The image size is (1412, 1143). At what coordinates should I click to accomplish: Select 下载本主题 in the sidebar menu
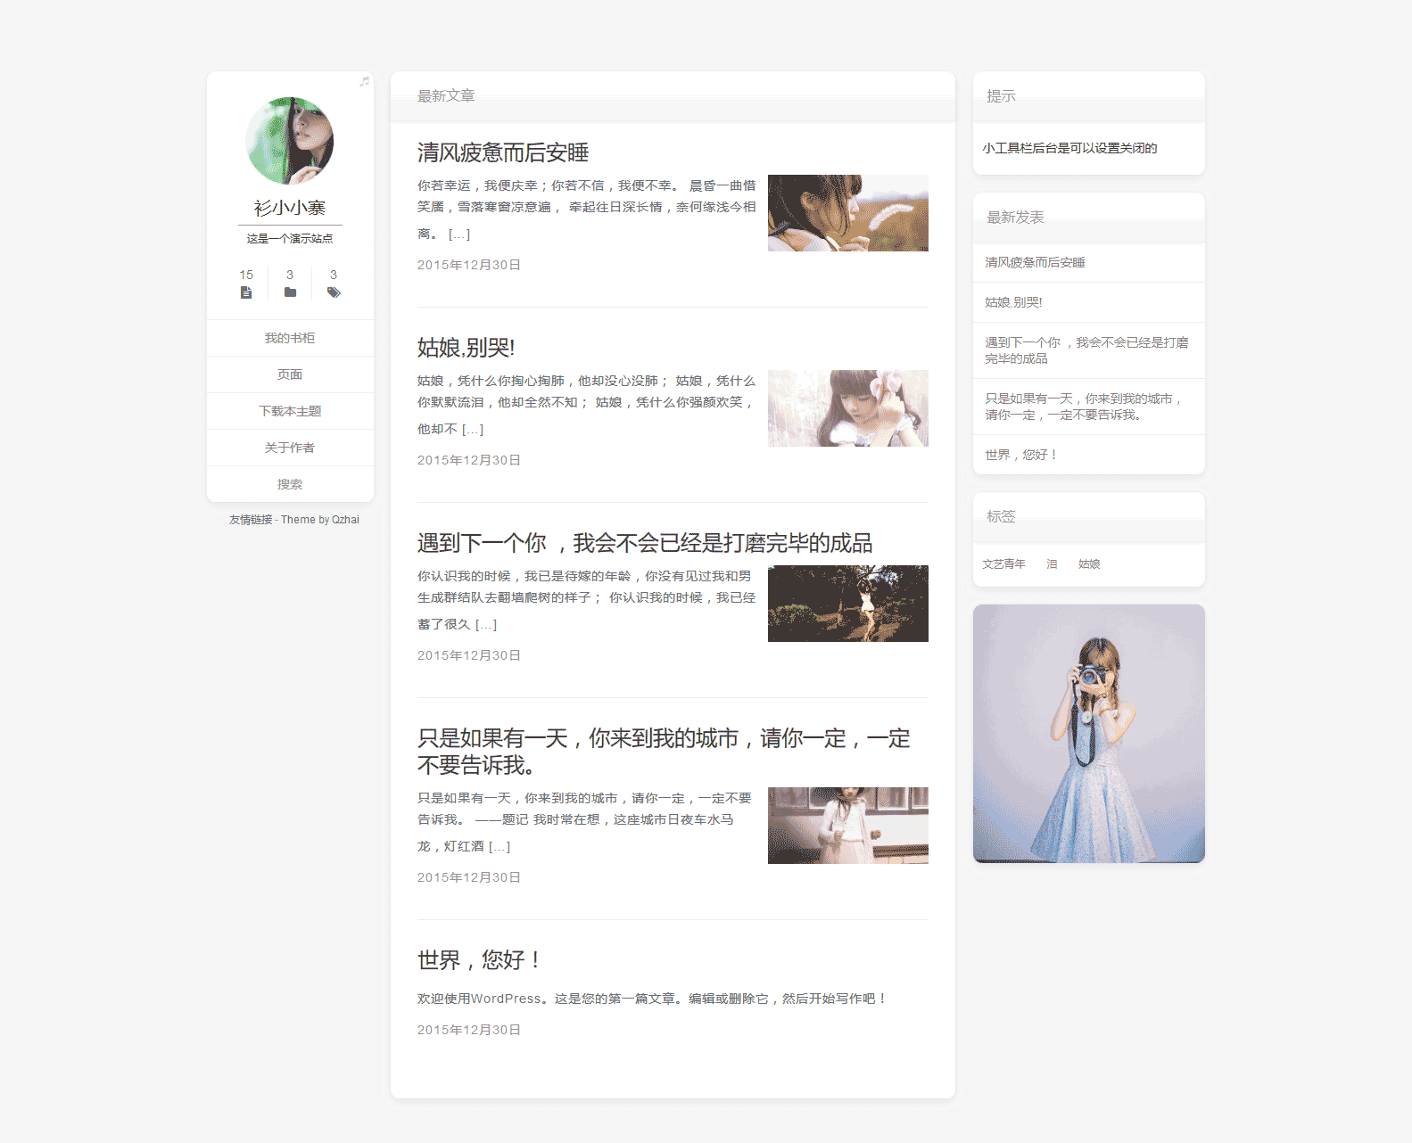point(290,411)
